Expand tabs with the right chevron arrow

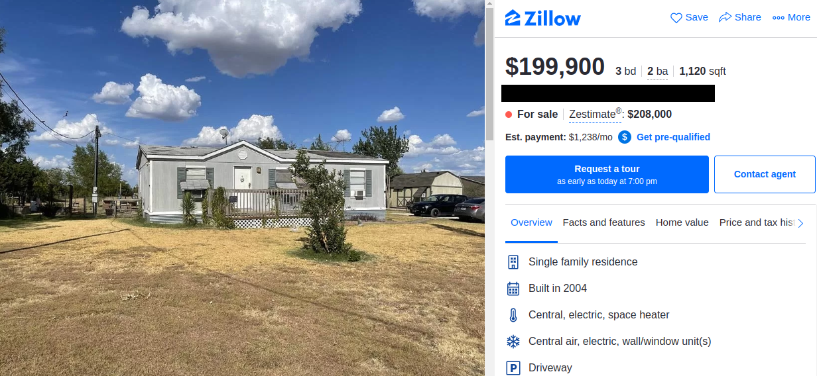click(800, 223)
